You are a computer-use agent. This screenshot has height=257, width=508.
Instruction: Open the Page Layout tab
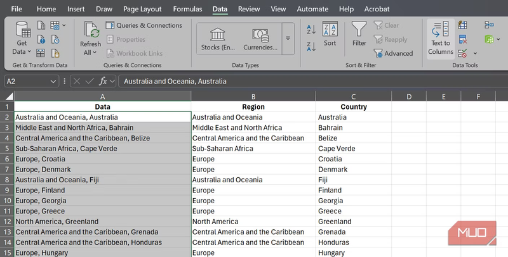(141, 9)
